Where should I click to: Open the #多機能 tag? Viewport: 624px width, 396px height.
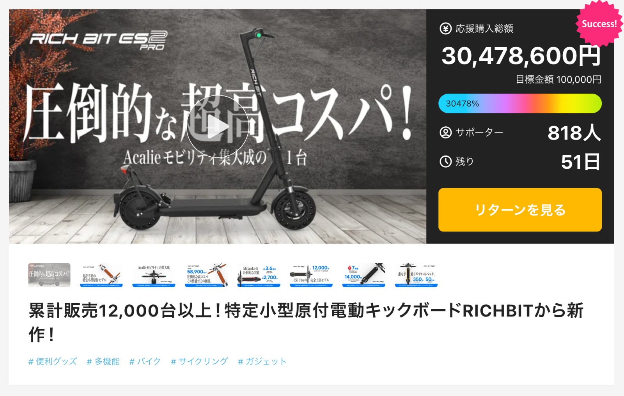[103, 361]
